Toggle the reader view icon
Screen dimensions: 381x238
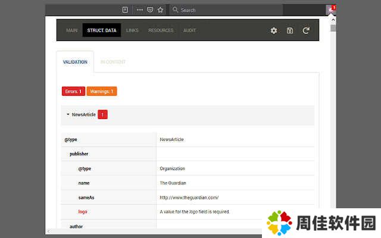coord(125,10)
